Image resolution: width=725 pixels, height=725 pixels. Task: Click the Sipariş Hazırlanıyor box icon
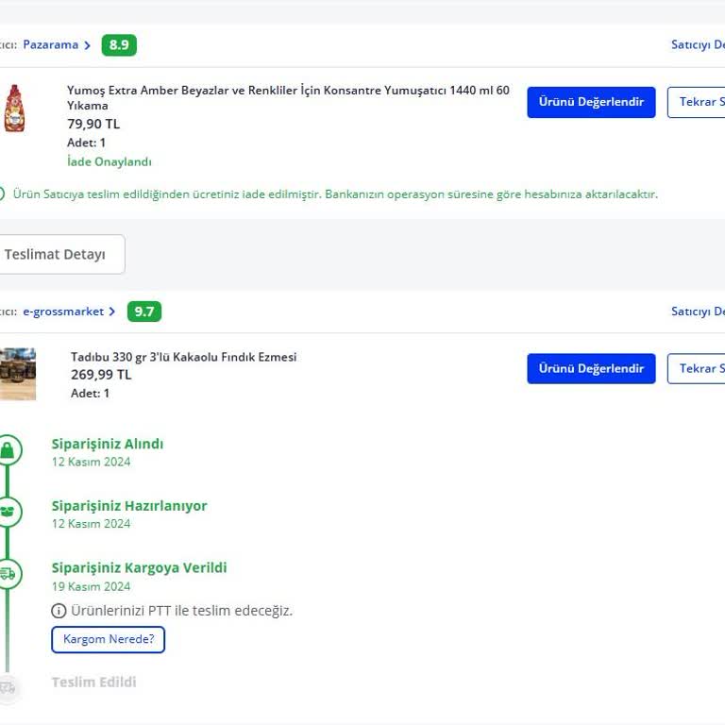[x=8, y=512]
